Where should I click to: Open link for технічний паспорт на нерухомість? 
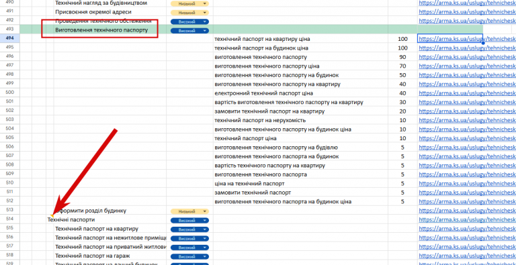467,120
